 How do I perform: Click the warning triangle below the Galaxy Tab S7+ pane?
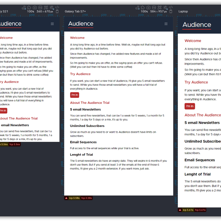66,198
